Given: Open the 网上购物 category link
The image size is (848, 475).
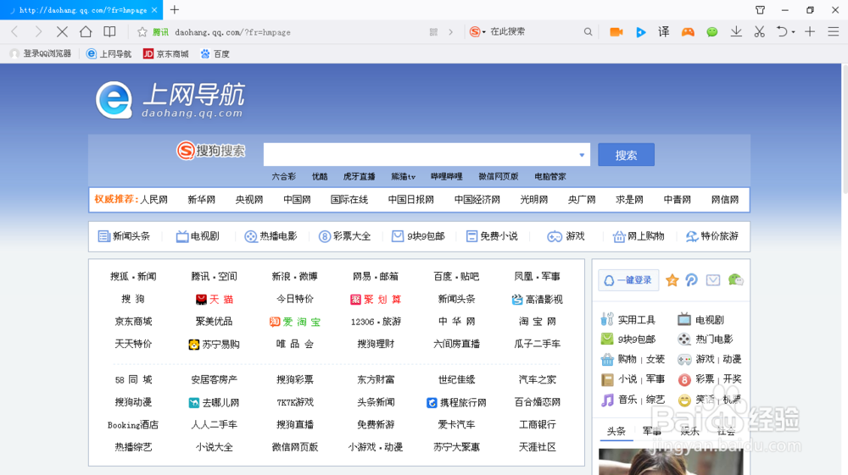Looking at the screenshot, I should coord(639,236).
